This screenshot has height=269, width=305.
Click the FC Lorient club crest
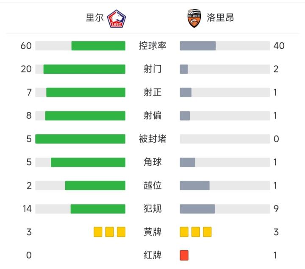coord(194,19)
